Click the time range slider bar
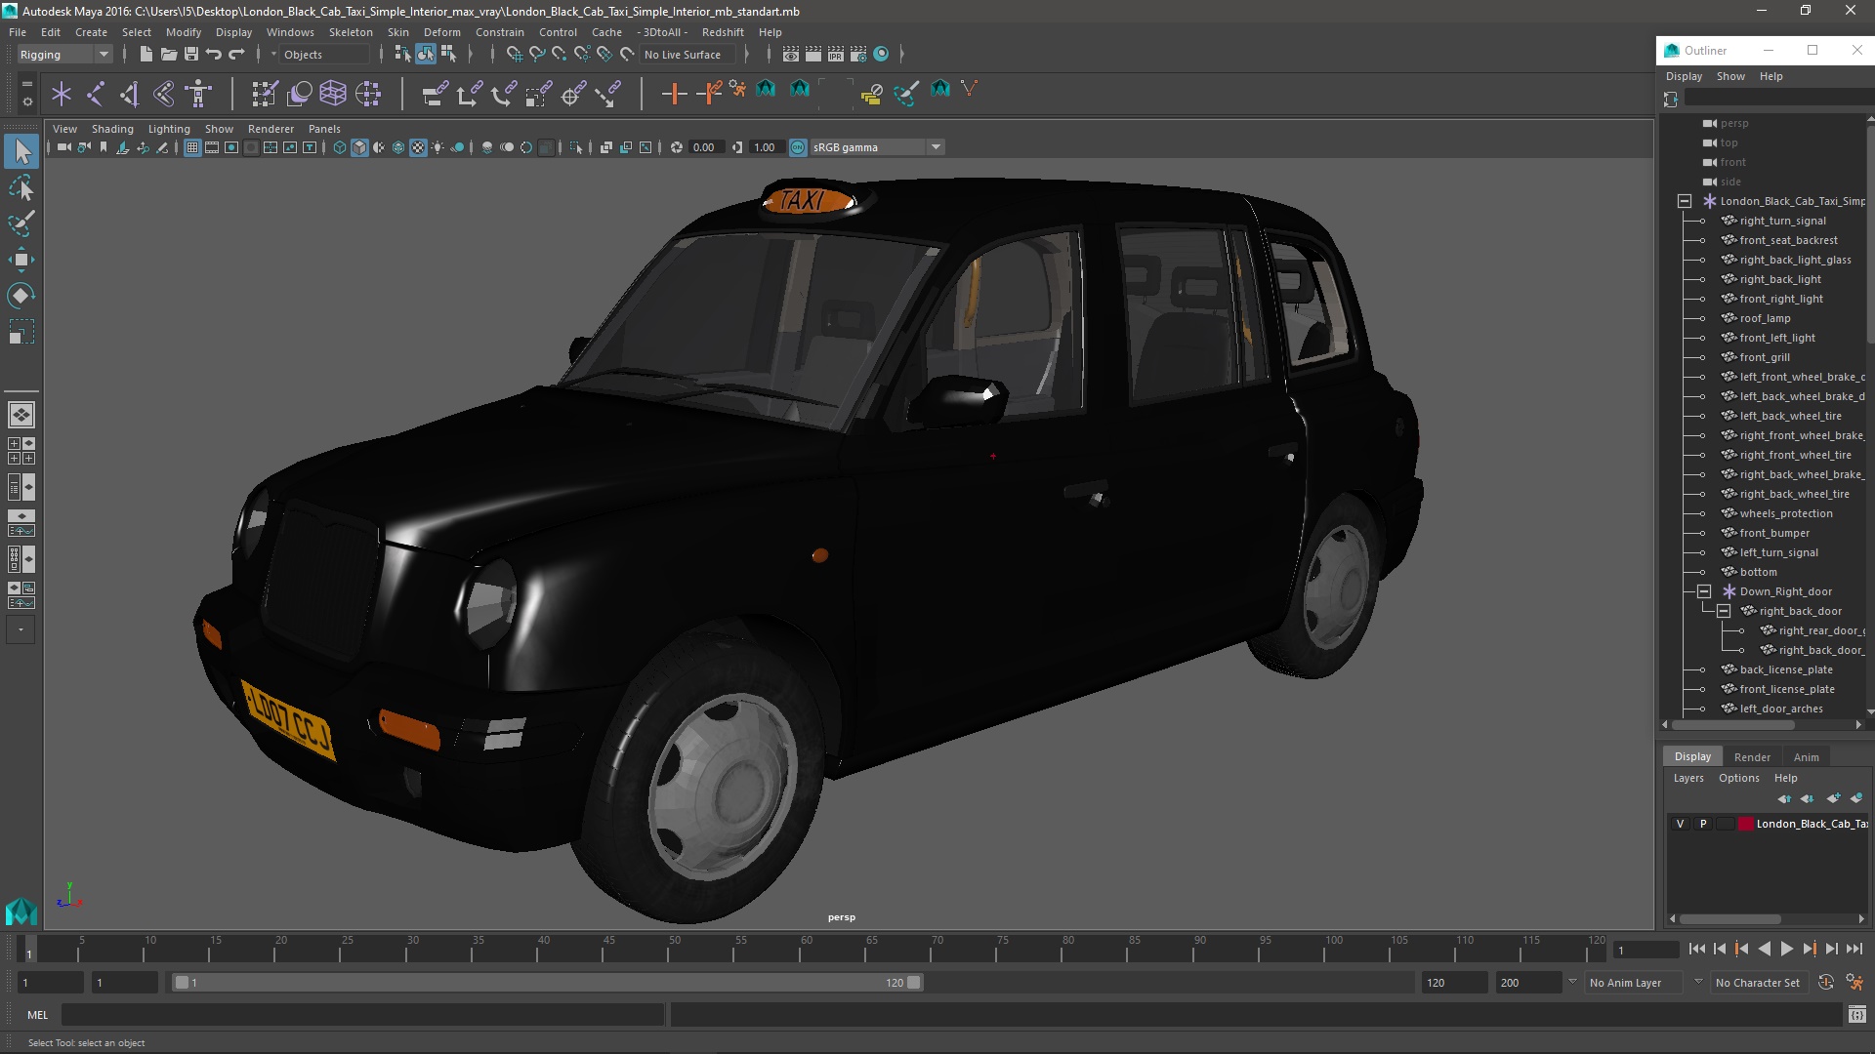This screenshot has height=1054, width=1875. (547, 983)
